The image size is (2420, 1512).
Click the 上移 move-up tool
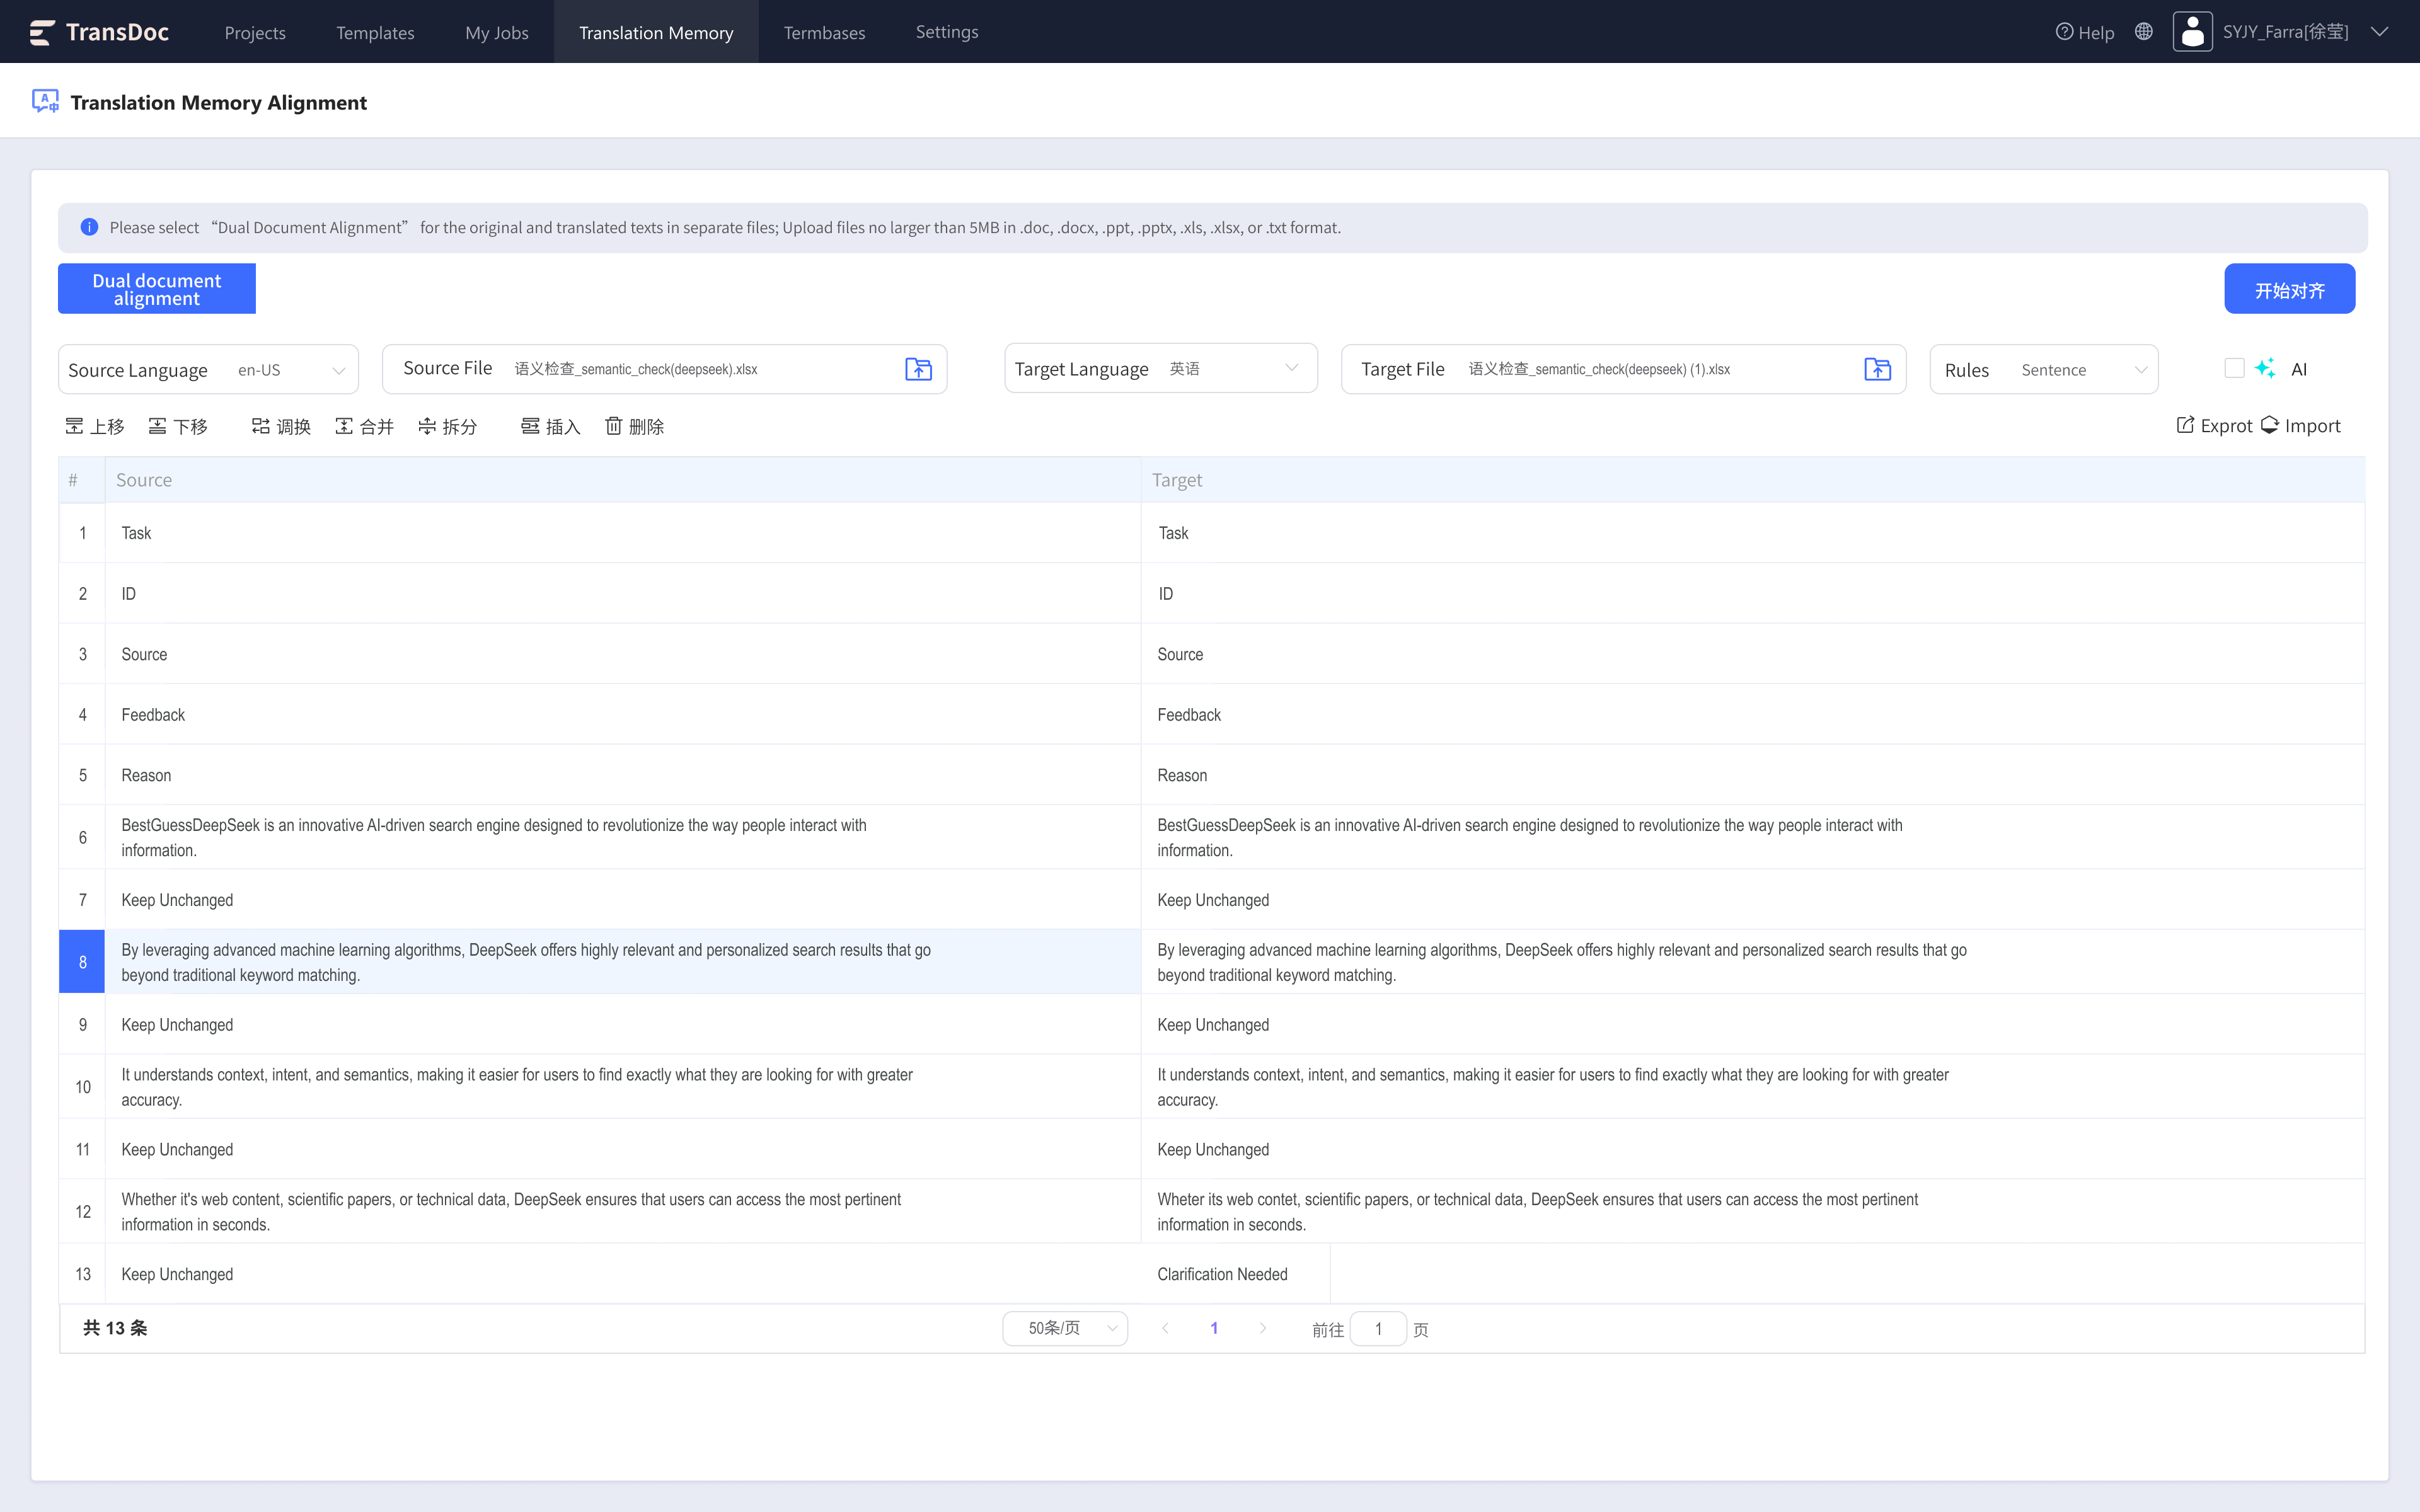[95, 427]
